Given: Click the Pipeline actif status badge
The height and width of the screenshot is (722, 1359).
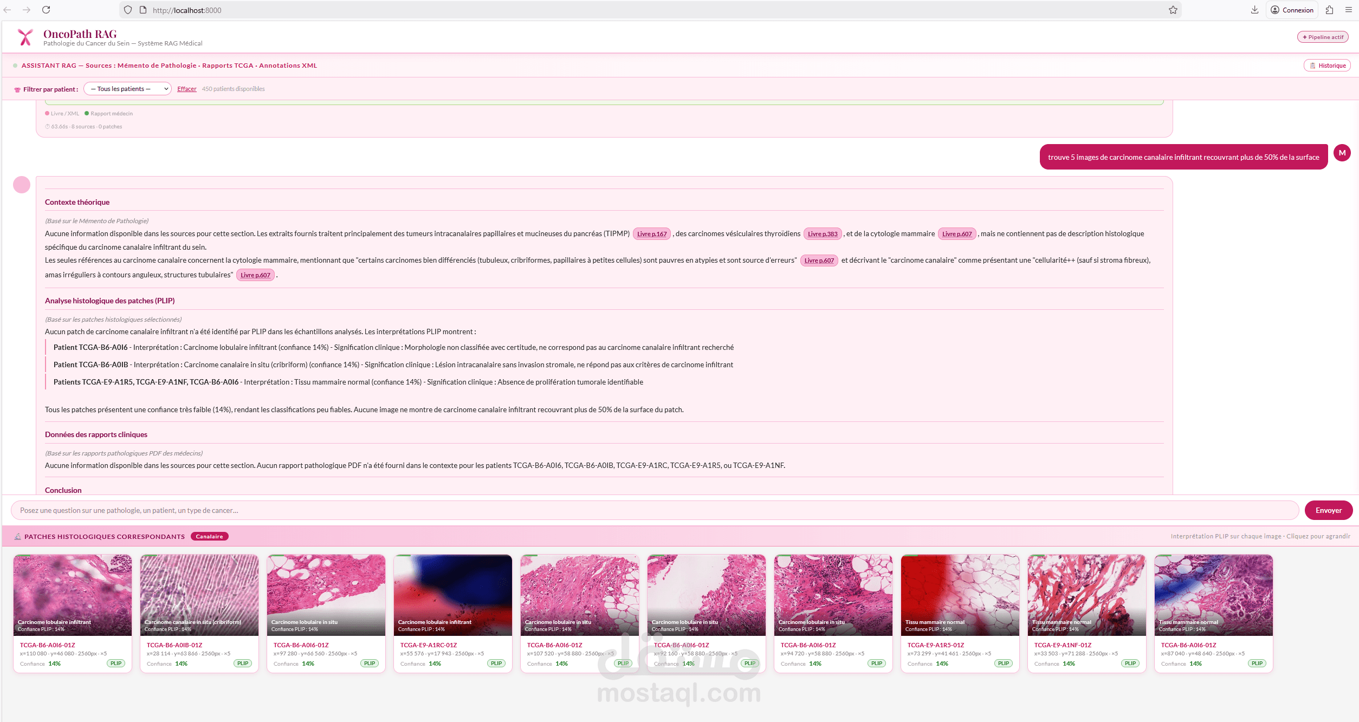Looking at the screenshot, I should (x=1323, y=37).
